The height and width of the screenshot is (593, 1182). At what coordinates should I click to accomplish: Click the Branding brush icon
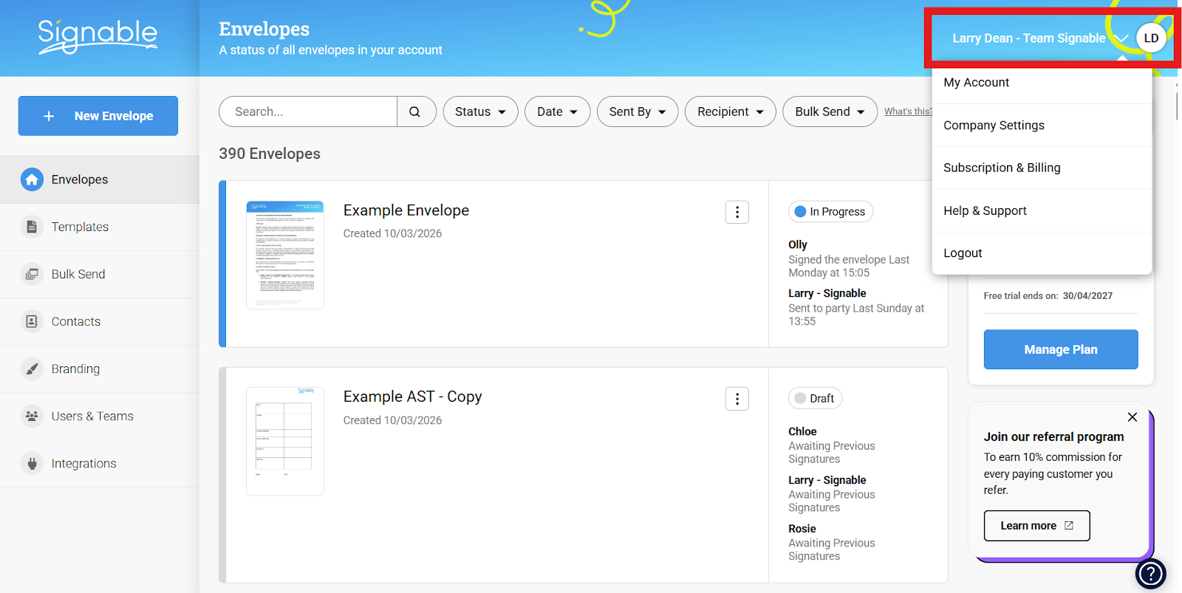[32, 369]
